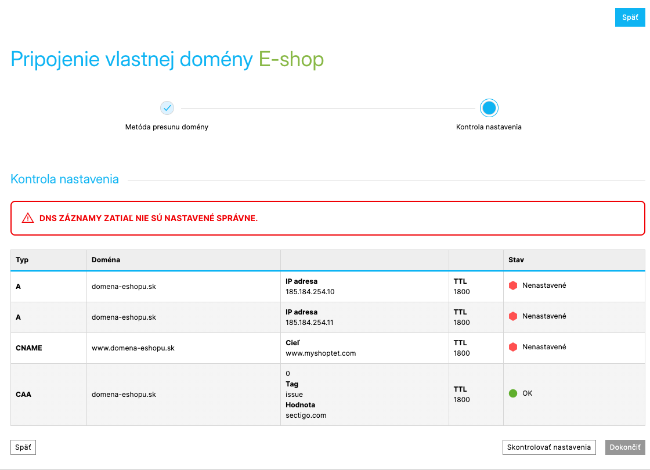Screen dimensions: 650x470
Task: Click the Doména column header
Action: 106,260
